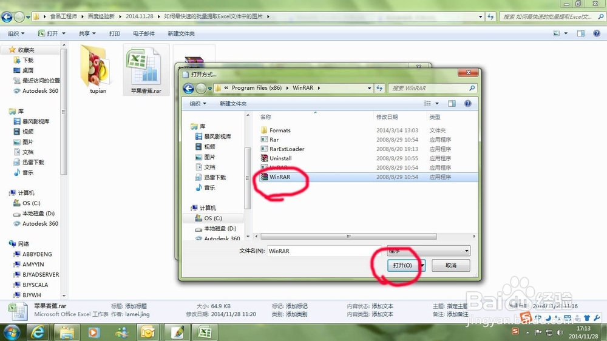The image size is (607, 341).
Task: Click 新建文件夹 in Explorer toolbar
Action: point(181,33)
